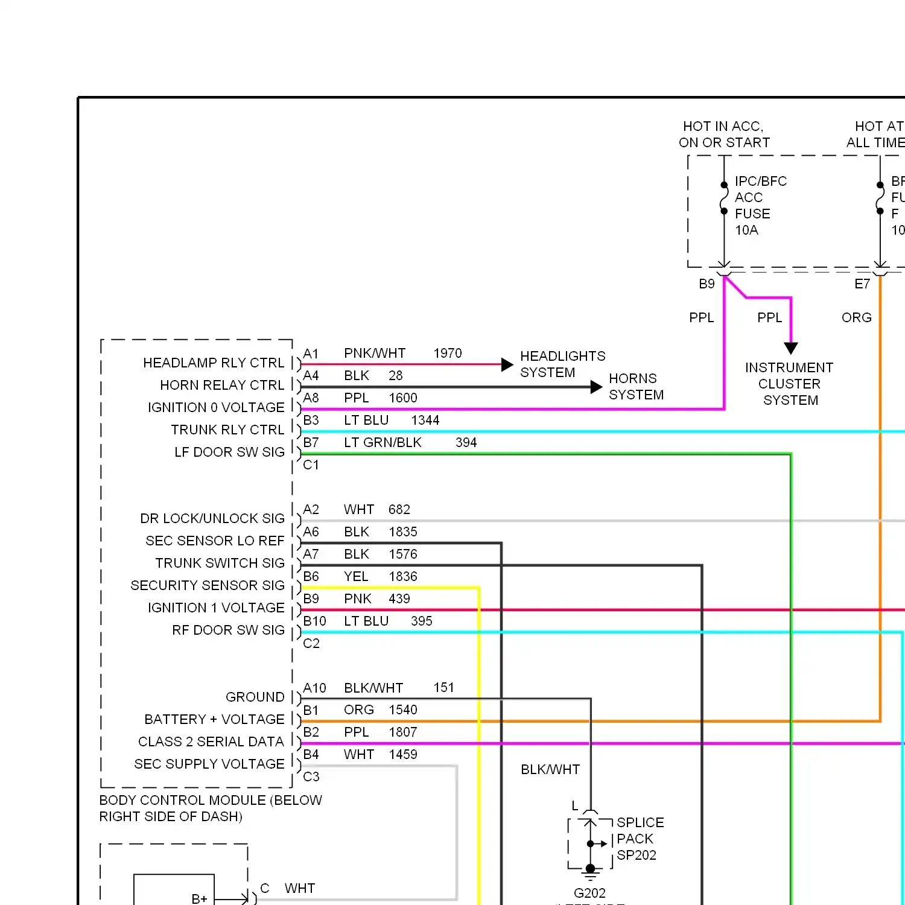Click splice pack terminal L label

[x=575, y=806]
